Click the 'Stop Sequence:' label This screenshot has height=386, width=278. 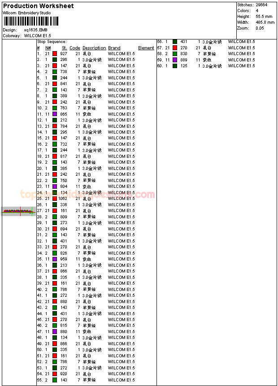tap(52, 42)
